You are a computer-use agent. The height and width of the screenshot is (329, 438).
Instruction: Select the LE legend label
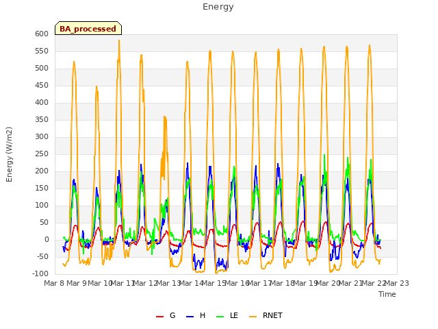pyautogui.click(x=234, y=315)
